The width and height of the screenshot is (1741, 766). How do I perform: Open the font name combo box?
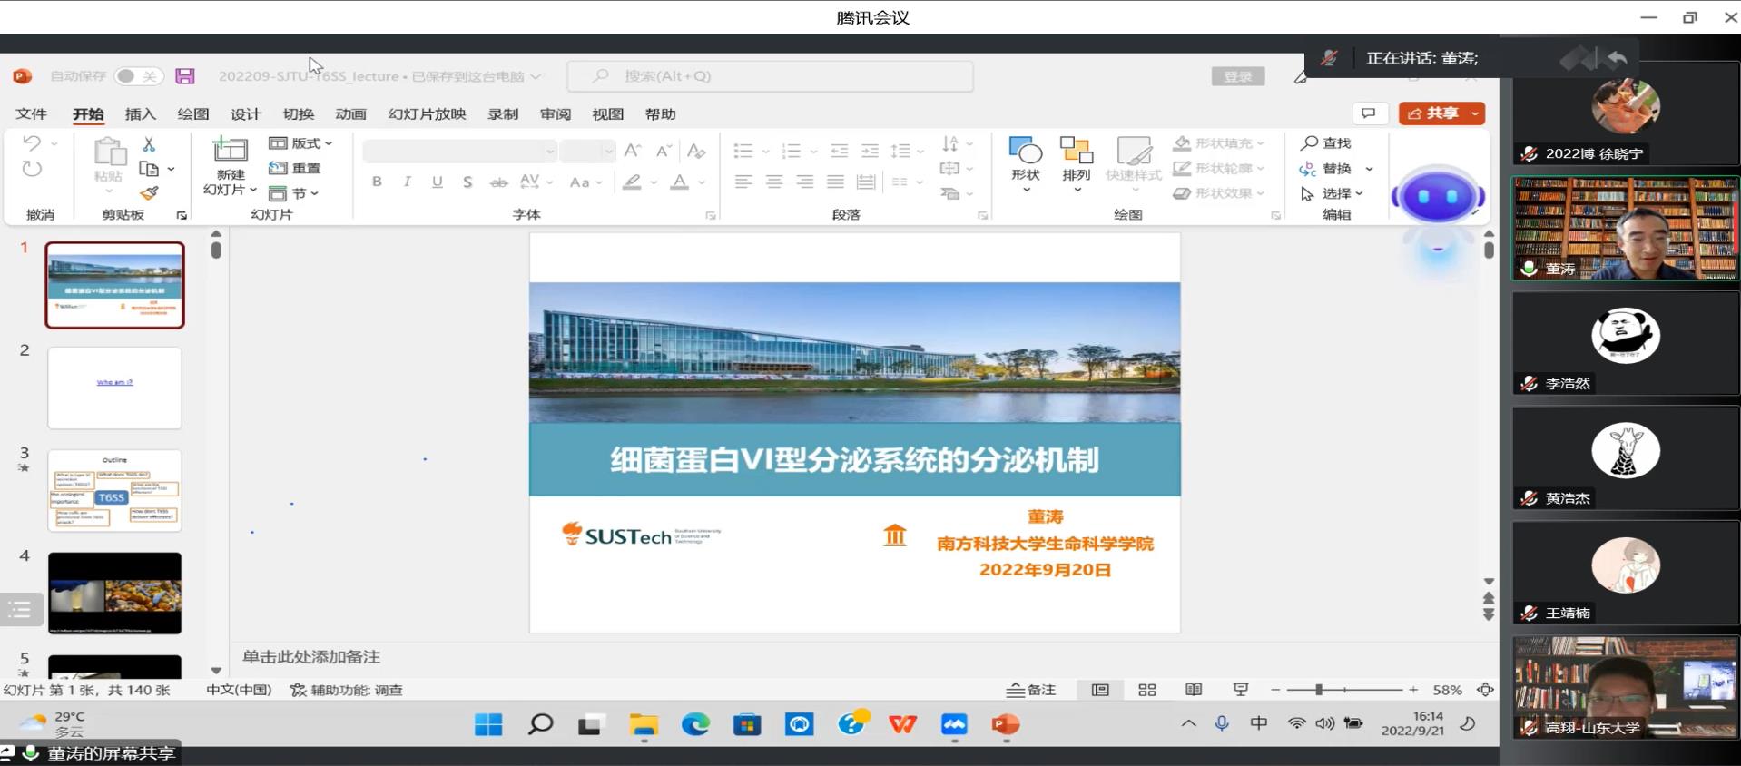coord(459,151)
